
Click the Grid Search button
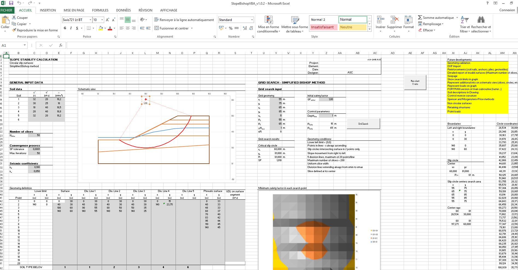click(x=363, y=124)
